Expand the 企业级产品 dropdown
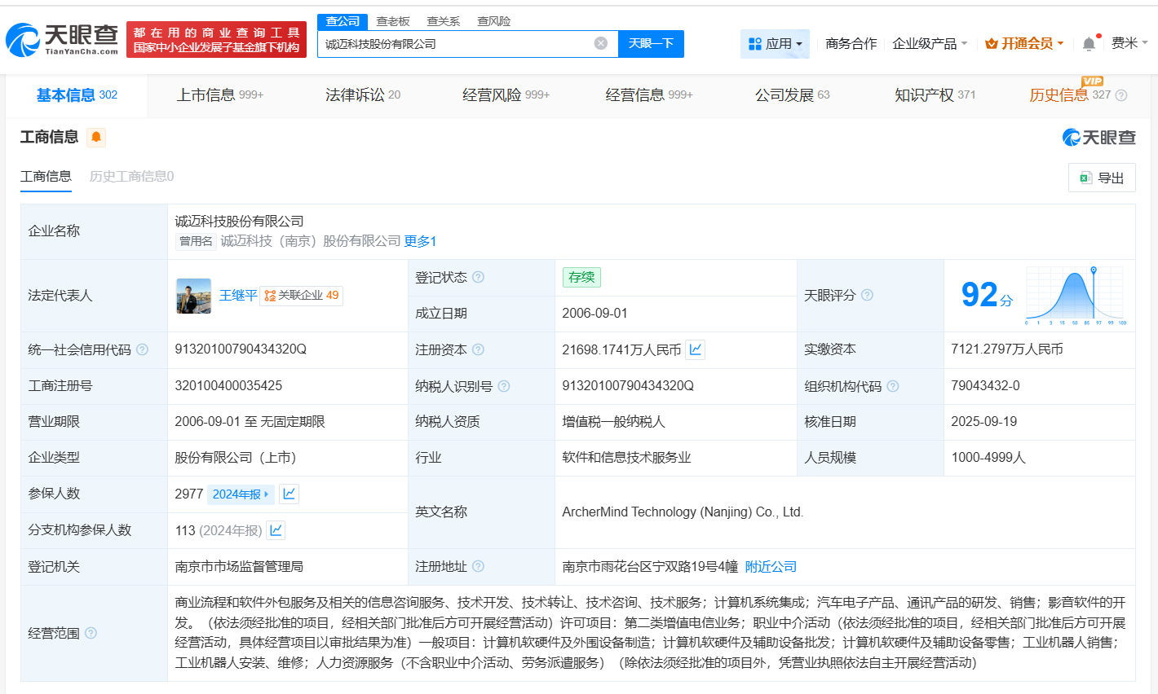The width and height of the screenshot is (1158, 694). pos(930,43)
